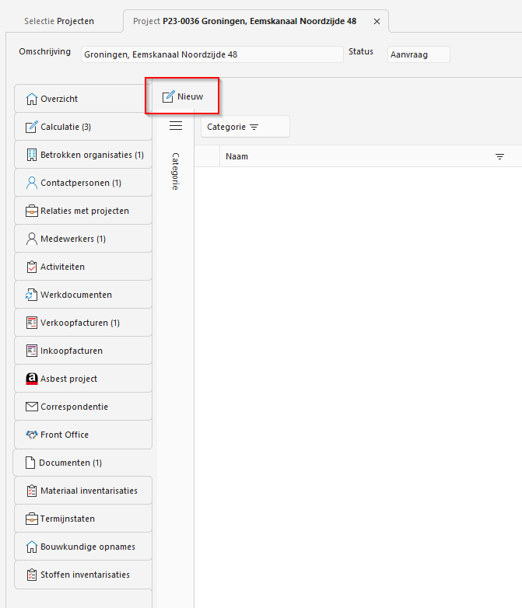This screenshot has height=608, width=522.
Task: Click the pencil icon beside Nieuw
Action: click(168, 96)
